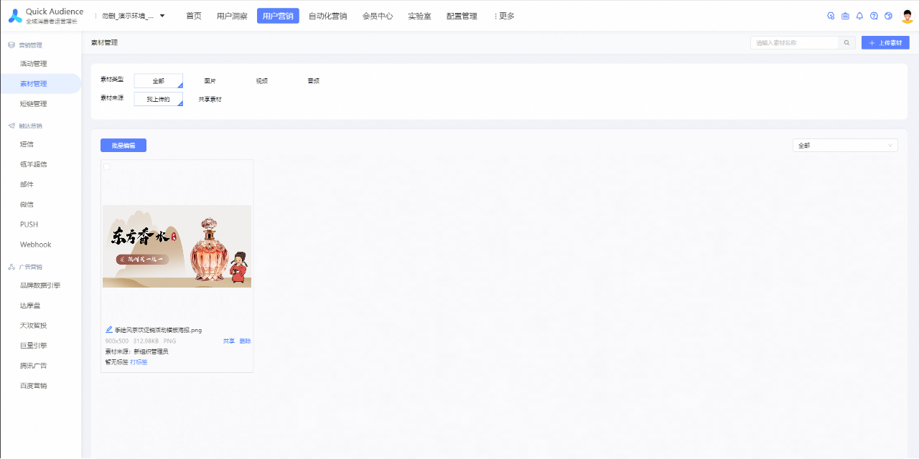This screenshot has height=459, width=919.
Task: Check the selection checkbox on the material card
Action: [x=107, y=166]
